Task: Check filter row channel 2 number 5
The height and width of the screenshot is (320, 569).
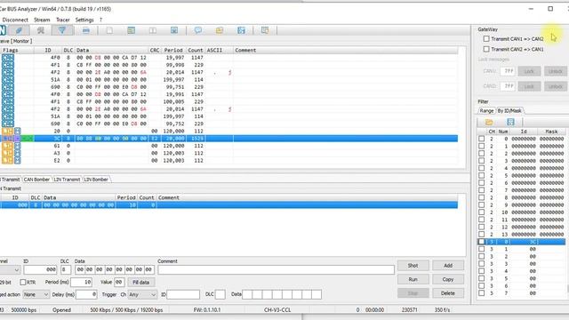Action: (x=482, y=175)
